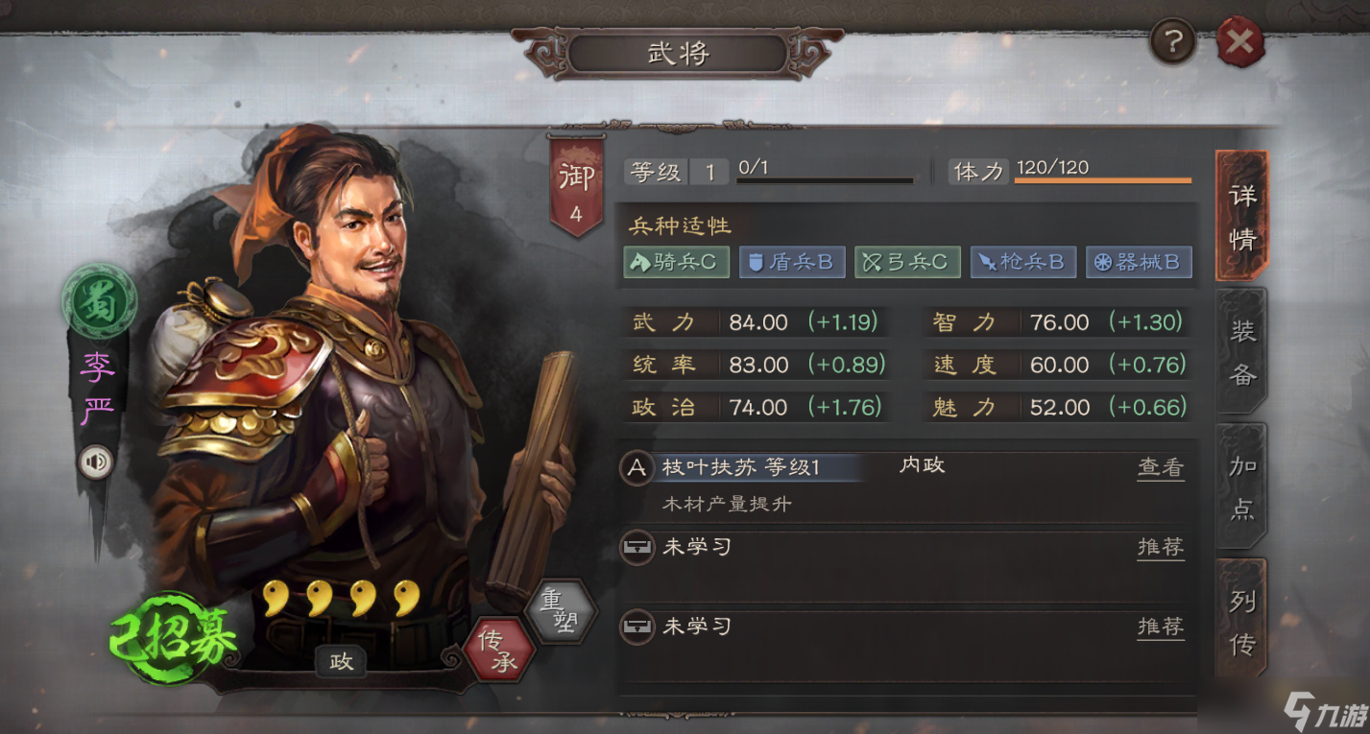Click 推荐 for the second unlearned skill
This screenshot has height=734, width=1370.
coord(1161,627)
